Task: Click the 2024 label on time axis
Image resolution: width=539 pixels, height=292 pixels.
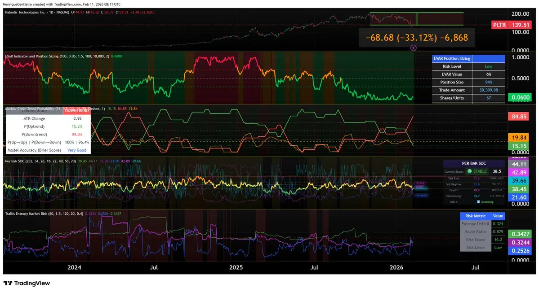Action: tap(74, 267)
